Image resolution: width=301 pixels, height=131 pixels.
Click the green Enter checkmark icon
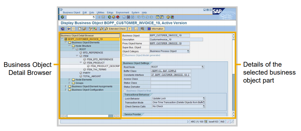[62, 17]
